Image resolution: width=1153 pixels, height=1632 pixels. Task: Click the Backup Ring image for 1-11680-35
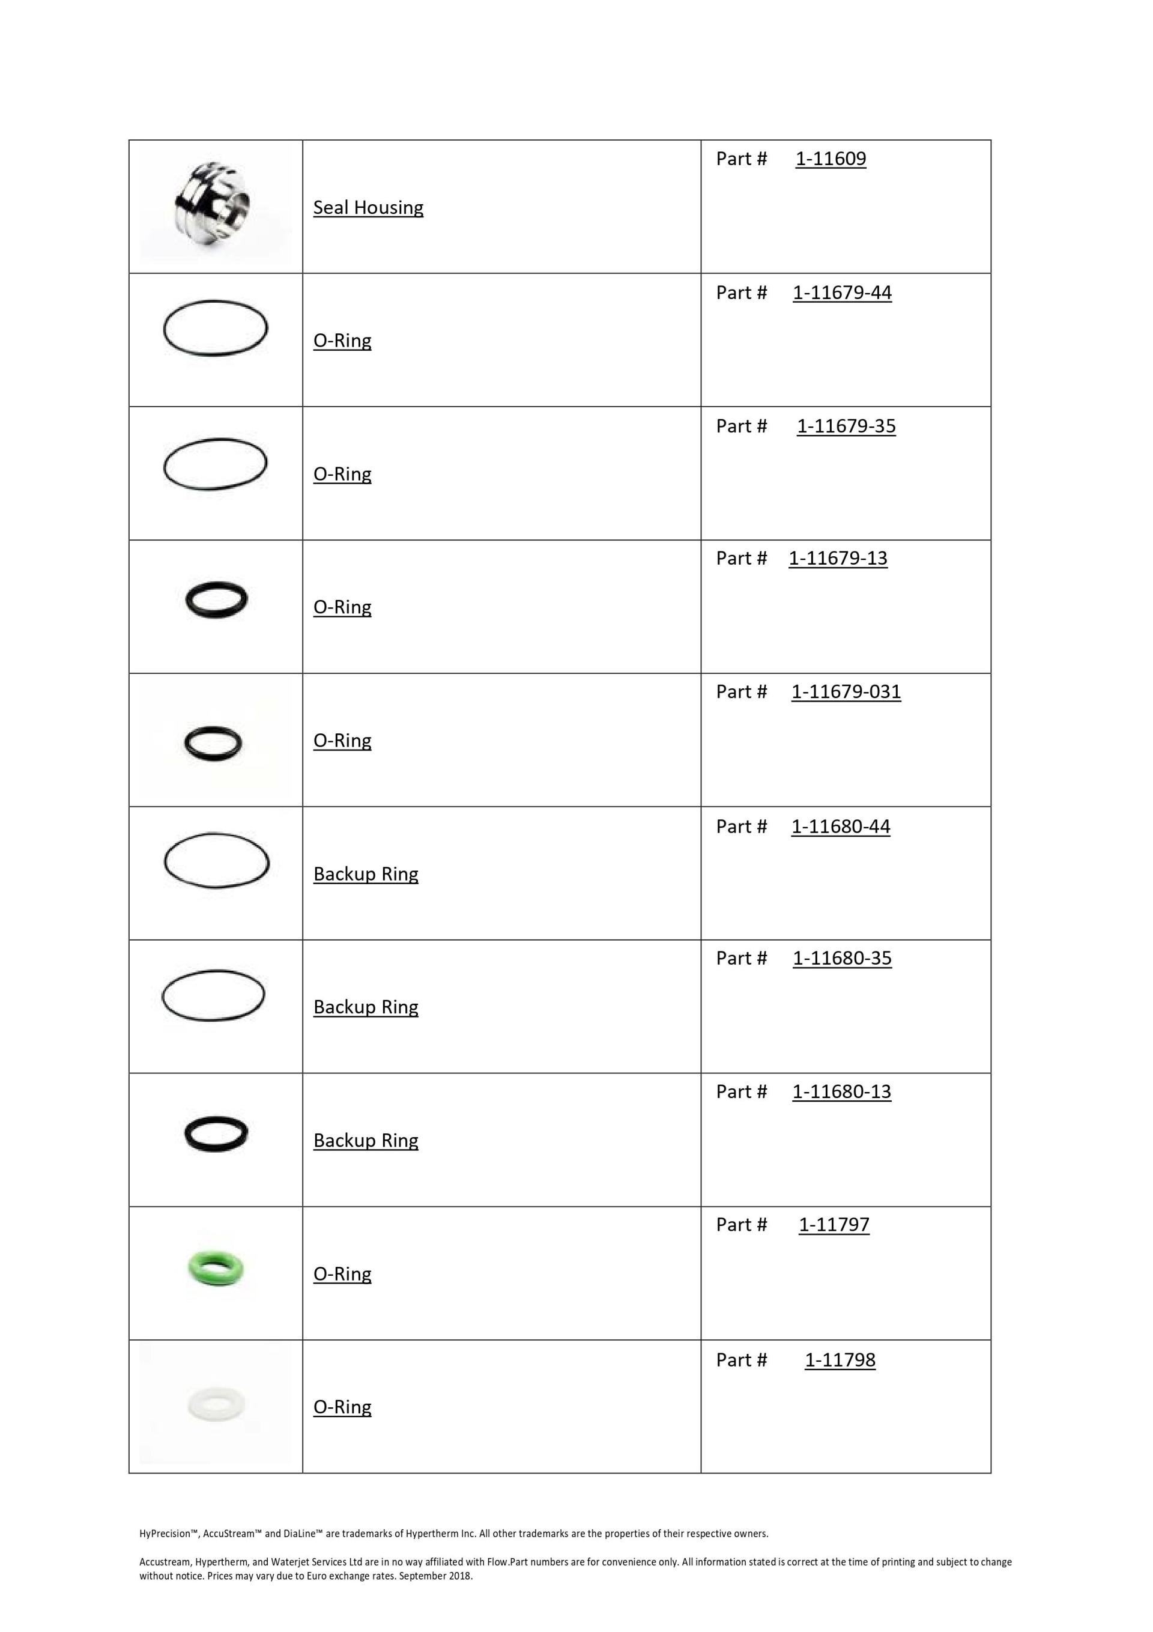[x=213, y=995]
